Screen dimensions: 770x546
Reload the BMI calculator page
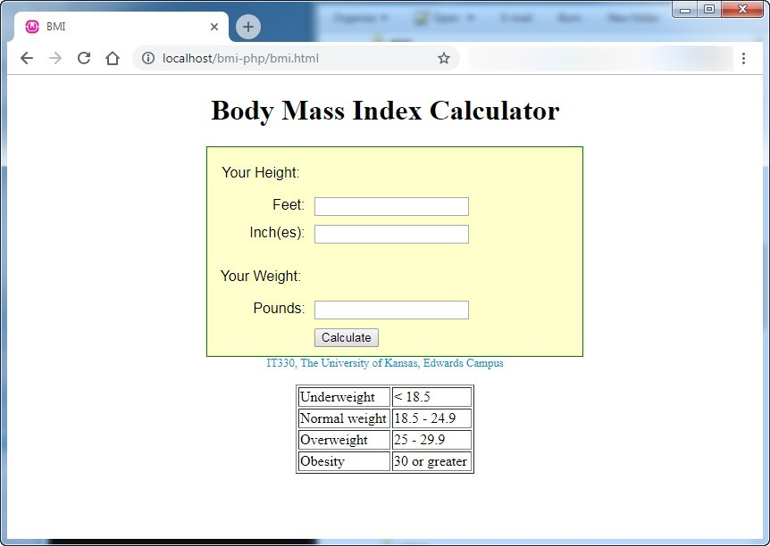84,58
